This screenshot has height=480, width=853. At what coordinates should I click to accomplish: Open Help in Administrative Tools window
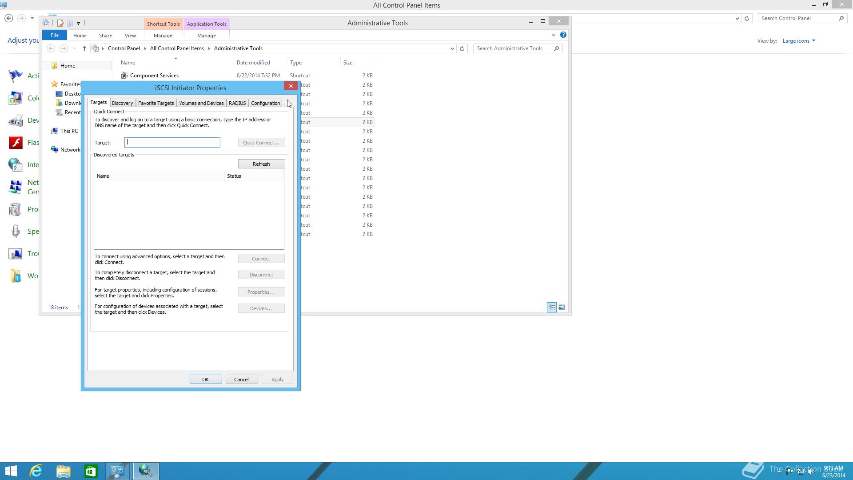pyautogui.click(x=563, y=35)
